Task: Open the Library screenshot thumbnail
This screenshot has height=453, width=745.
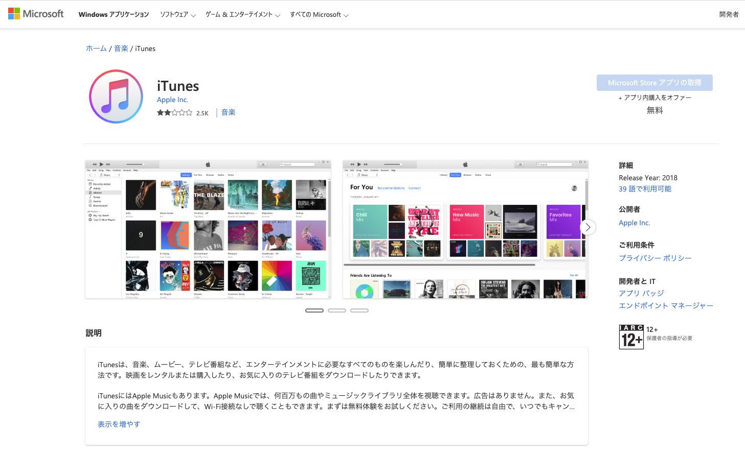Action: tap(208, 229)
